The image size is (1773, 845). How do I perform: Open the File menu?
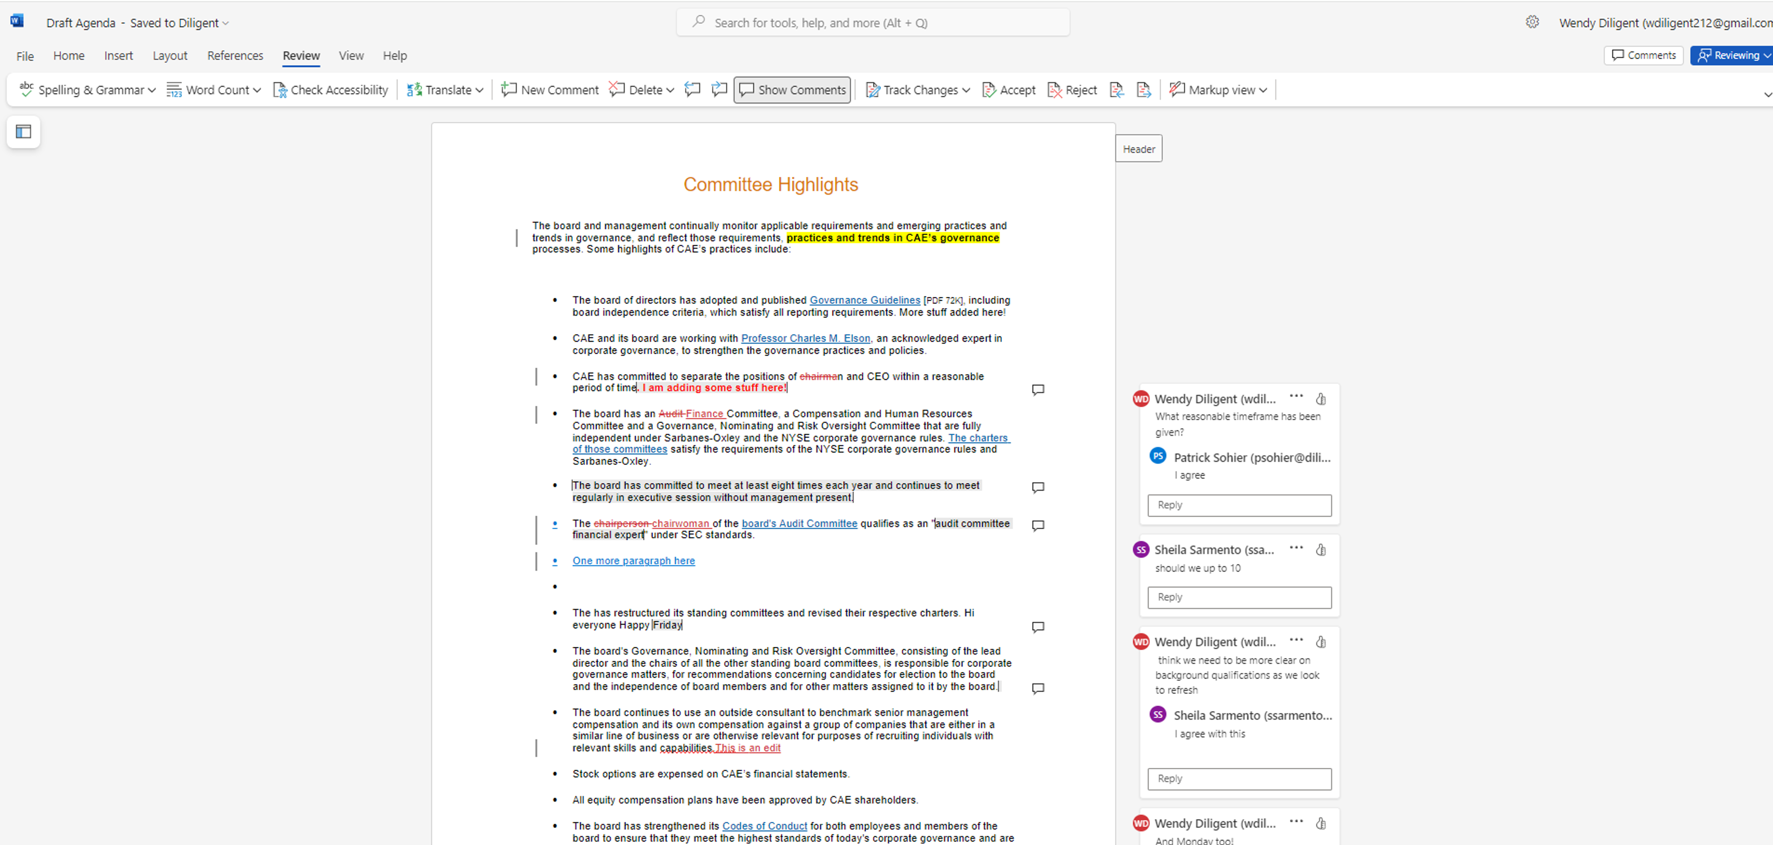[x=25, y=56]
